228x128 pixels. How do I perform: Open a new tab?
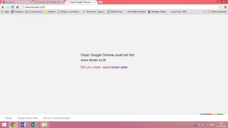[x=100, y=2]
